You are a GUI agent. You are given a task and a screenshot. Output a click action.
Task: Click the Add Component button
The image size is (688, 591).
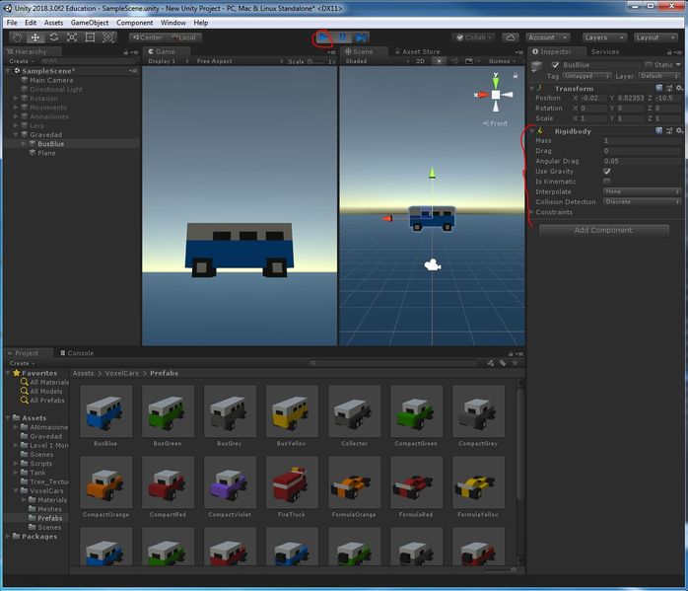coord(604,230)
